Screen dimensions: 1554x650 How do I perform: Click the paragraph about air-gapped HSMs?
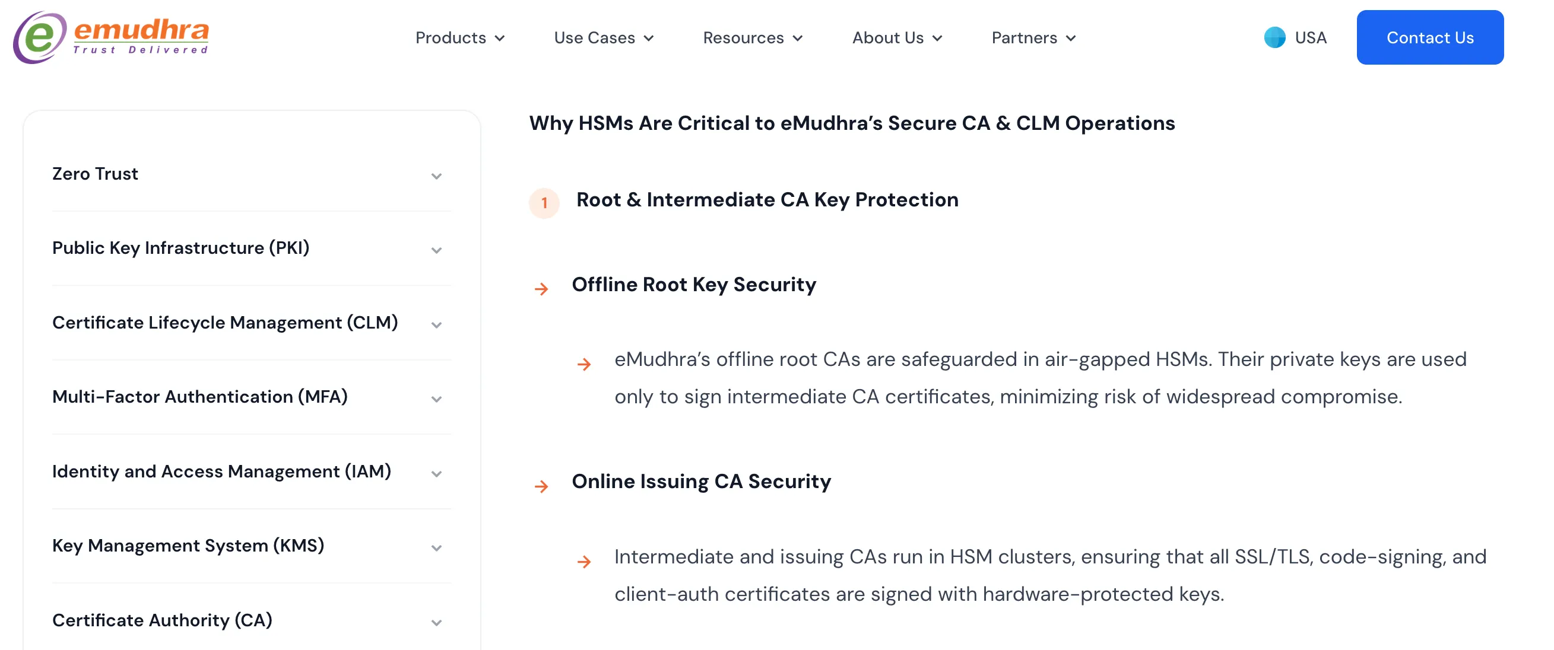pos(1040,378)
